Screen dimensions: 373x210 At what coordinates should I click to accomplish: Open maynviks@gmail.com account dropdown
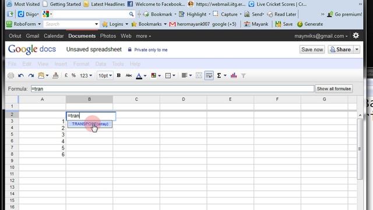(x=321, y=36)
